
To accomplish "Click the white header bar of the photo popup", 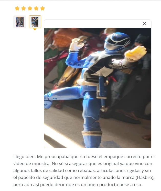I will tap(98, 24).
